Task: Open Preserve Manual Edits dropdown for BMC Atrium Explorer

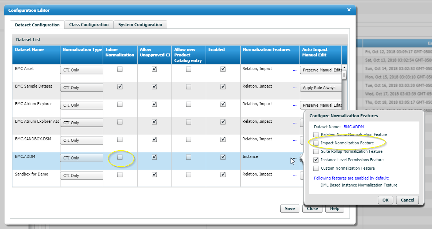Action: tap(321, 105)
